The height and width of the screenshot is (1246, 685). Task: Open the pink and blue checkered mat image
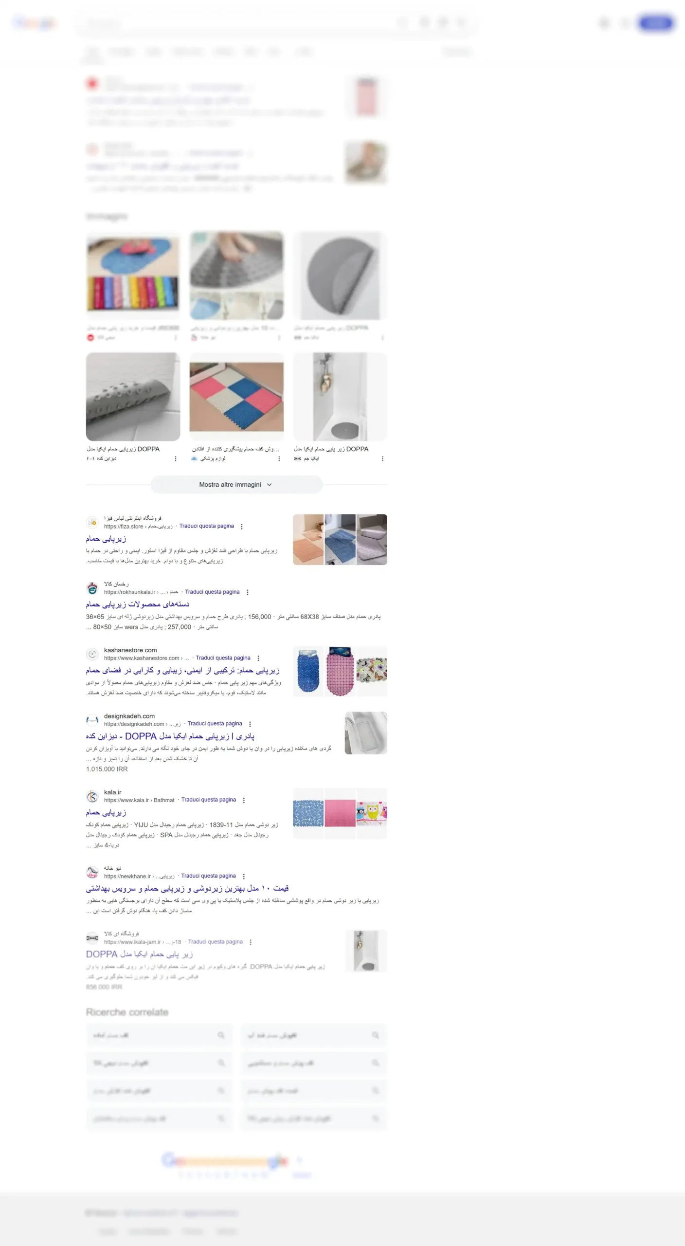pos(236,397)
